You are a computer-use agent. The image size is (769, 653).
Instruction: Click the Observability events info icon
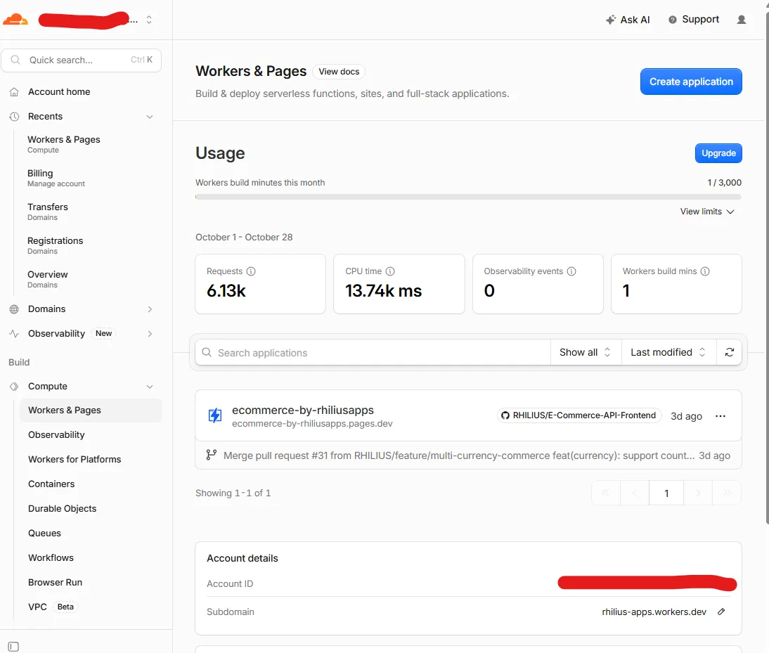pyautogui.click(x=571, y=271)
